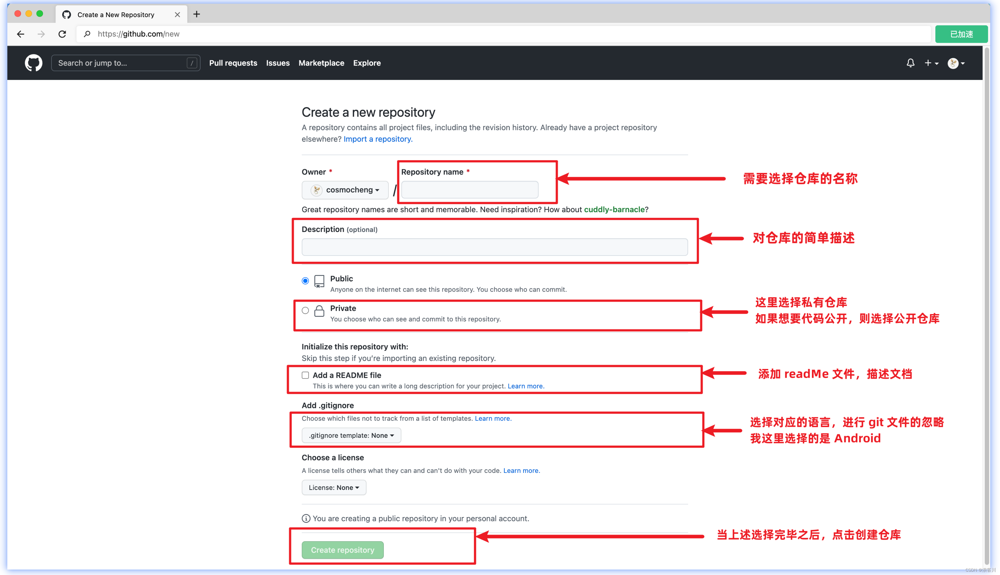Focus the Repository name field
Viewport: 1000px width, 575px height.
470,190
